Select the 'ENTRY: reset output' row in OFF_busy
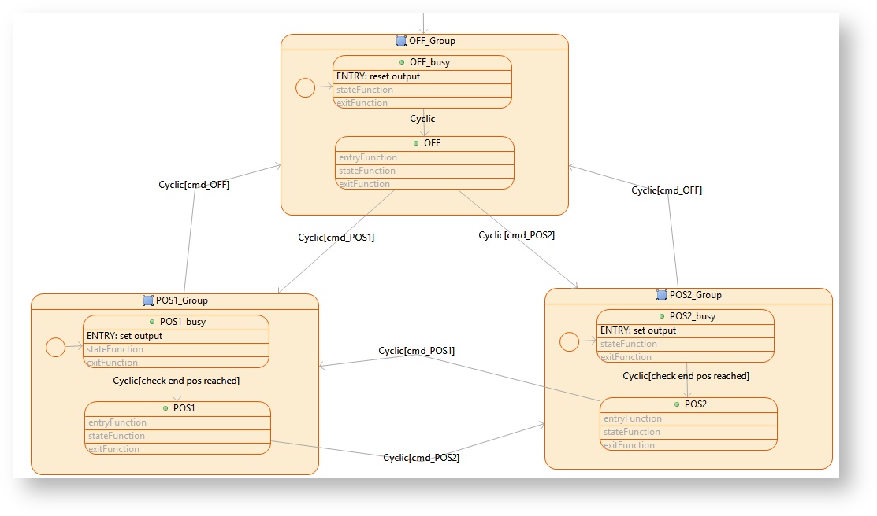 click(422, 76)
